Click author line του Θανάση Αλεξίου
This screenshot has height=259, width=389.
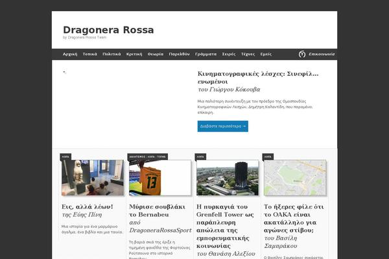226,254
